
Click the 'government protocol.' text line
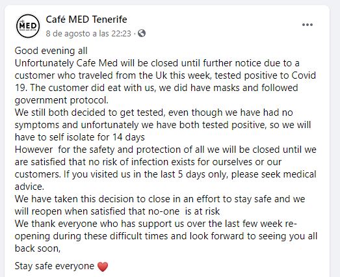(62, 100)
